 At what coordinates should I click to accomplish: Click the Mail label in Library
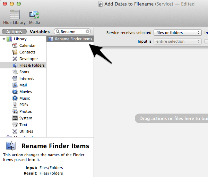[23, 85]
